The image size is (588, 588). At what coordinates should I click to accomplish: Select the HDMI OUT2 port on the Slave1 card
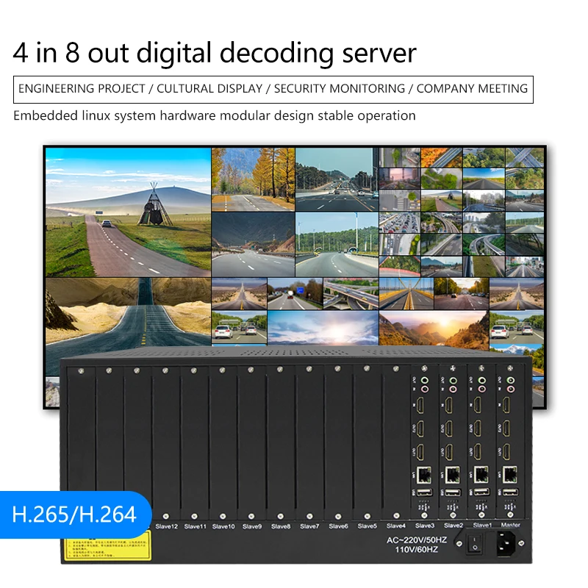(x=478, y=429)
